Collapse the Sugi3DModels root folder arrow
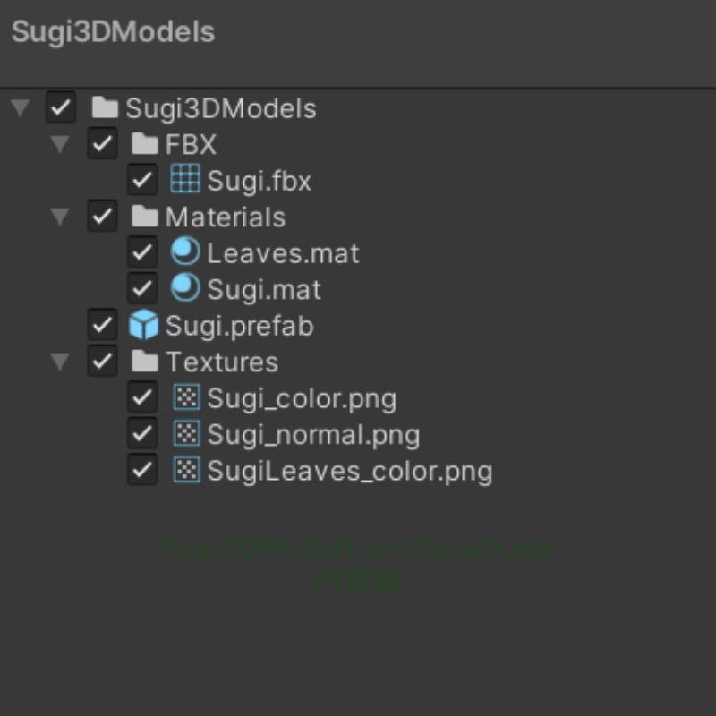 click(21, 108)
